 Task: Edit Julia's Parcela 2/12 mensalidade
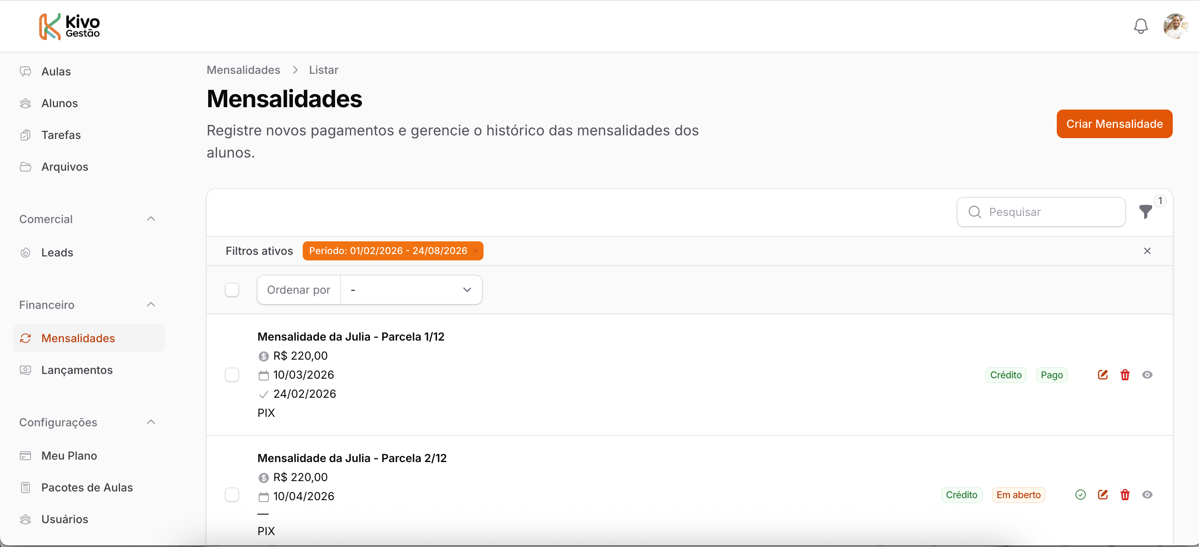coord(1102,495)
